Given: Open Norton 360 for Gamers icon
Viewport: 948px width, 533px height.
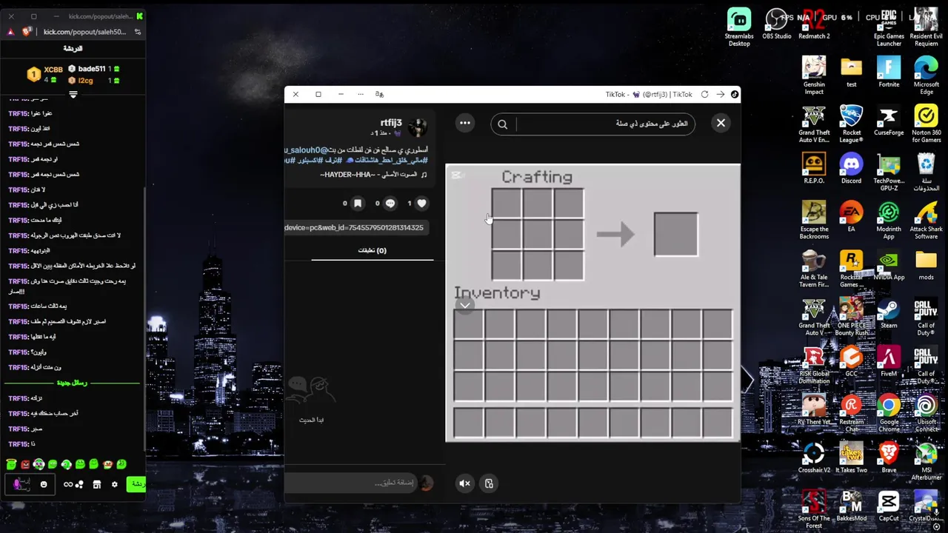Looking at the screenshot, I should [927, 123].
